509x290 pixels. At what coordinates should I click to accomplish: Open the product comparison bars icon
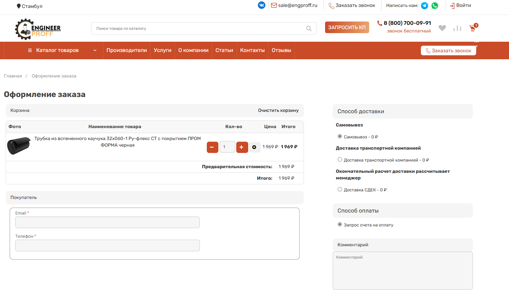click(457, 28)
